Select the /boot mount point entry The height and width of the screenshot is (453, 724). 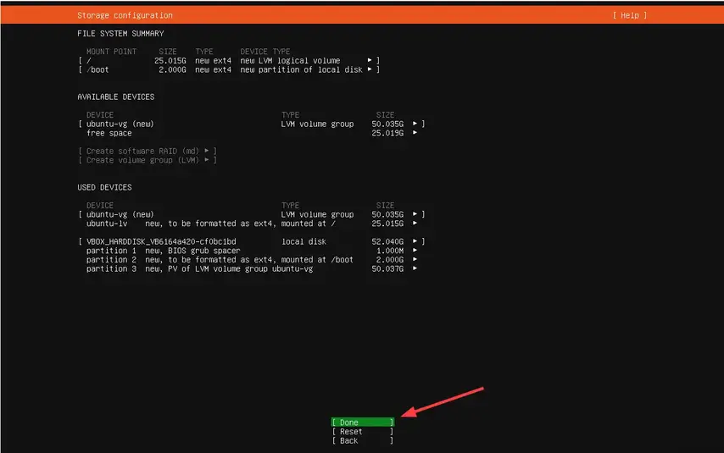tap(97, 69)
